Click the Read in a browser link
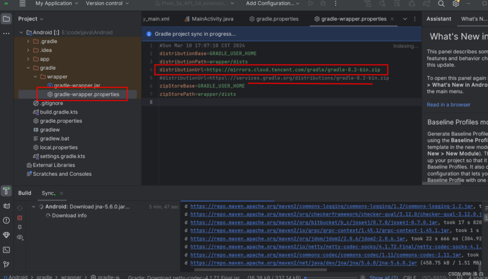This screenshot has height=279, width=488. 448,104
